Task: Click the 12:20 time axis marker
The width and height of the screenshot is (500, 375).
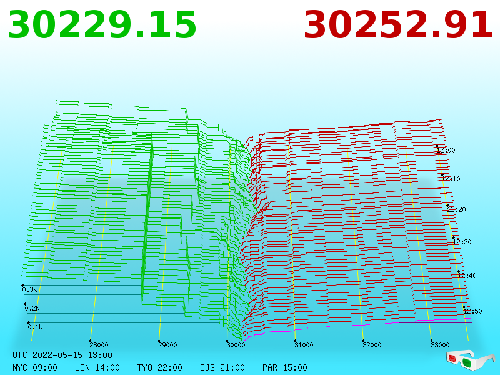Action: pos(456,209)
